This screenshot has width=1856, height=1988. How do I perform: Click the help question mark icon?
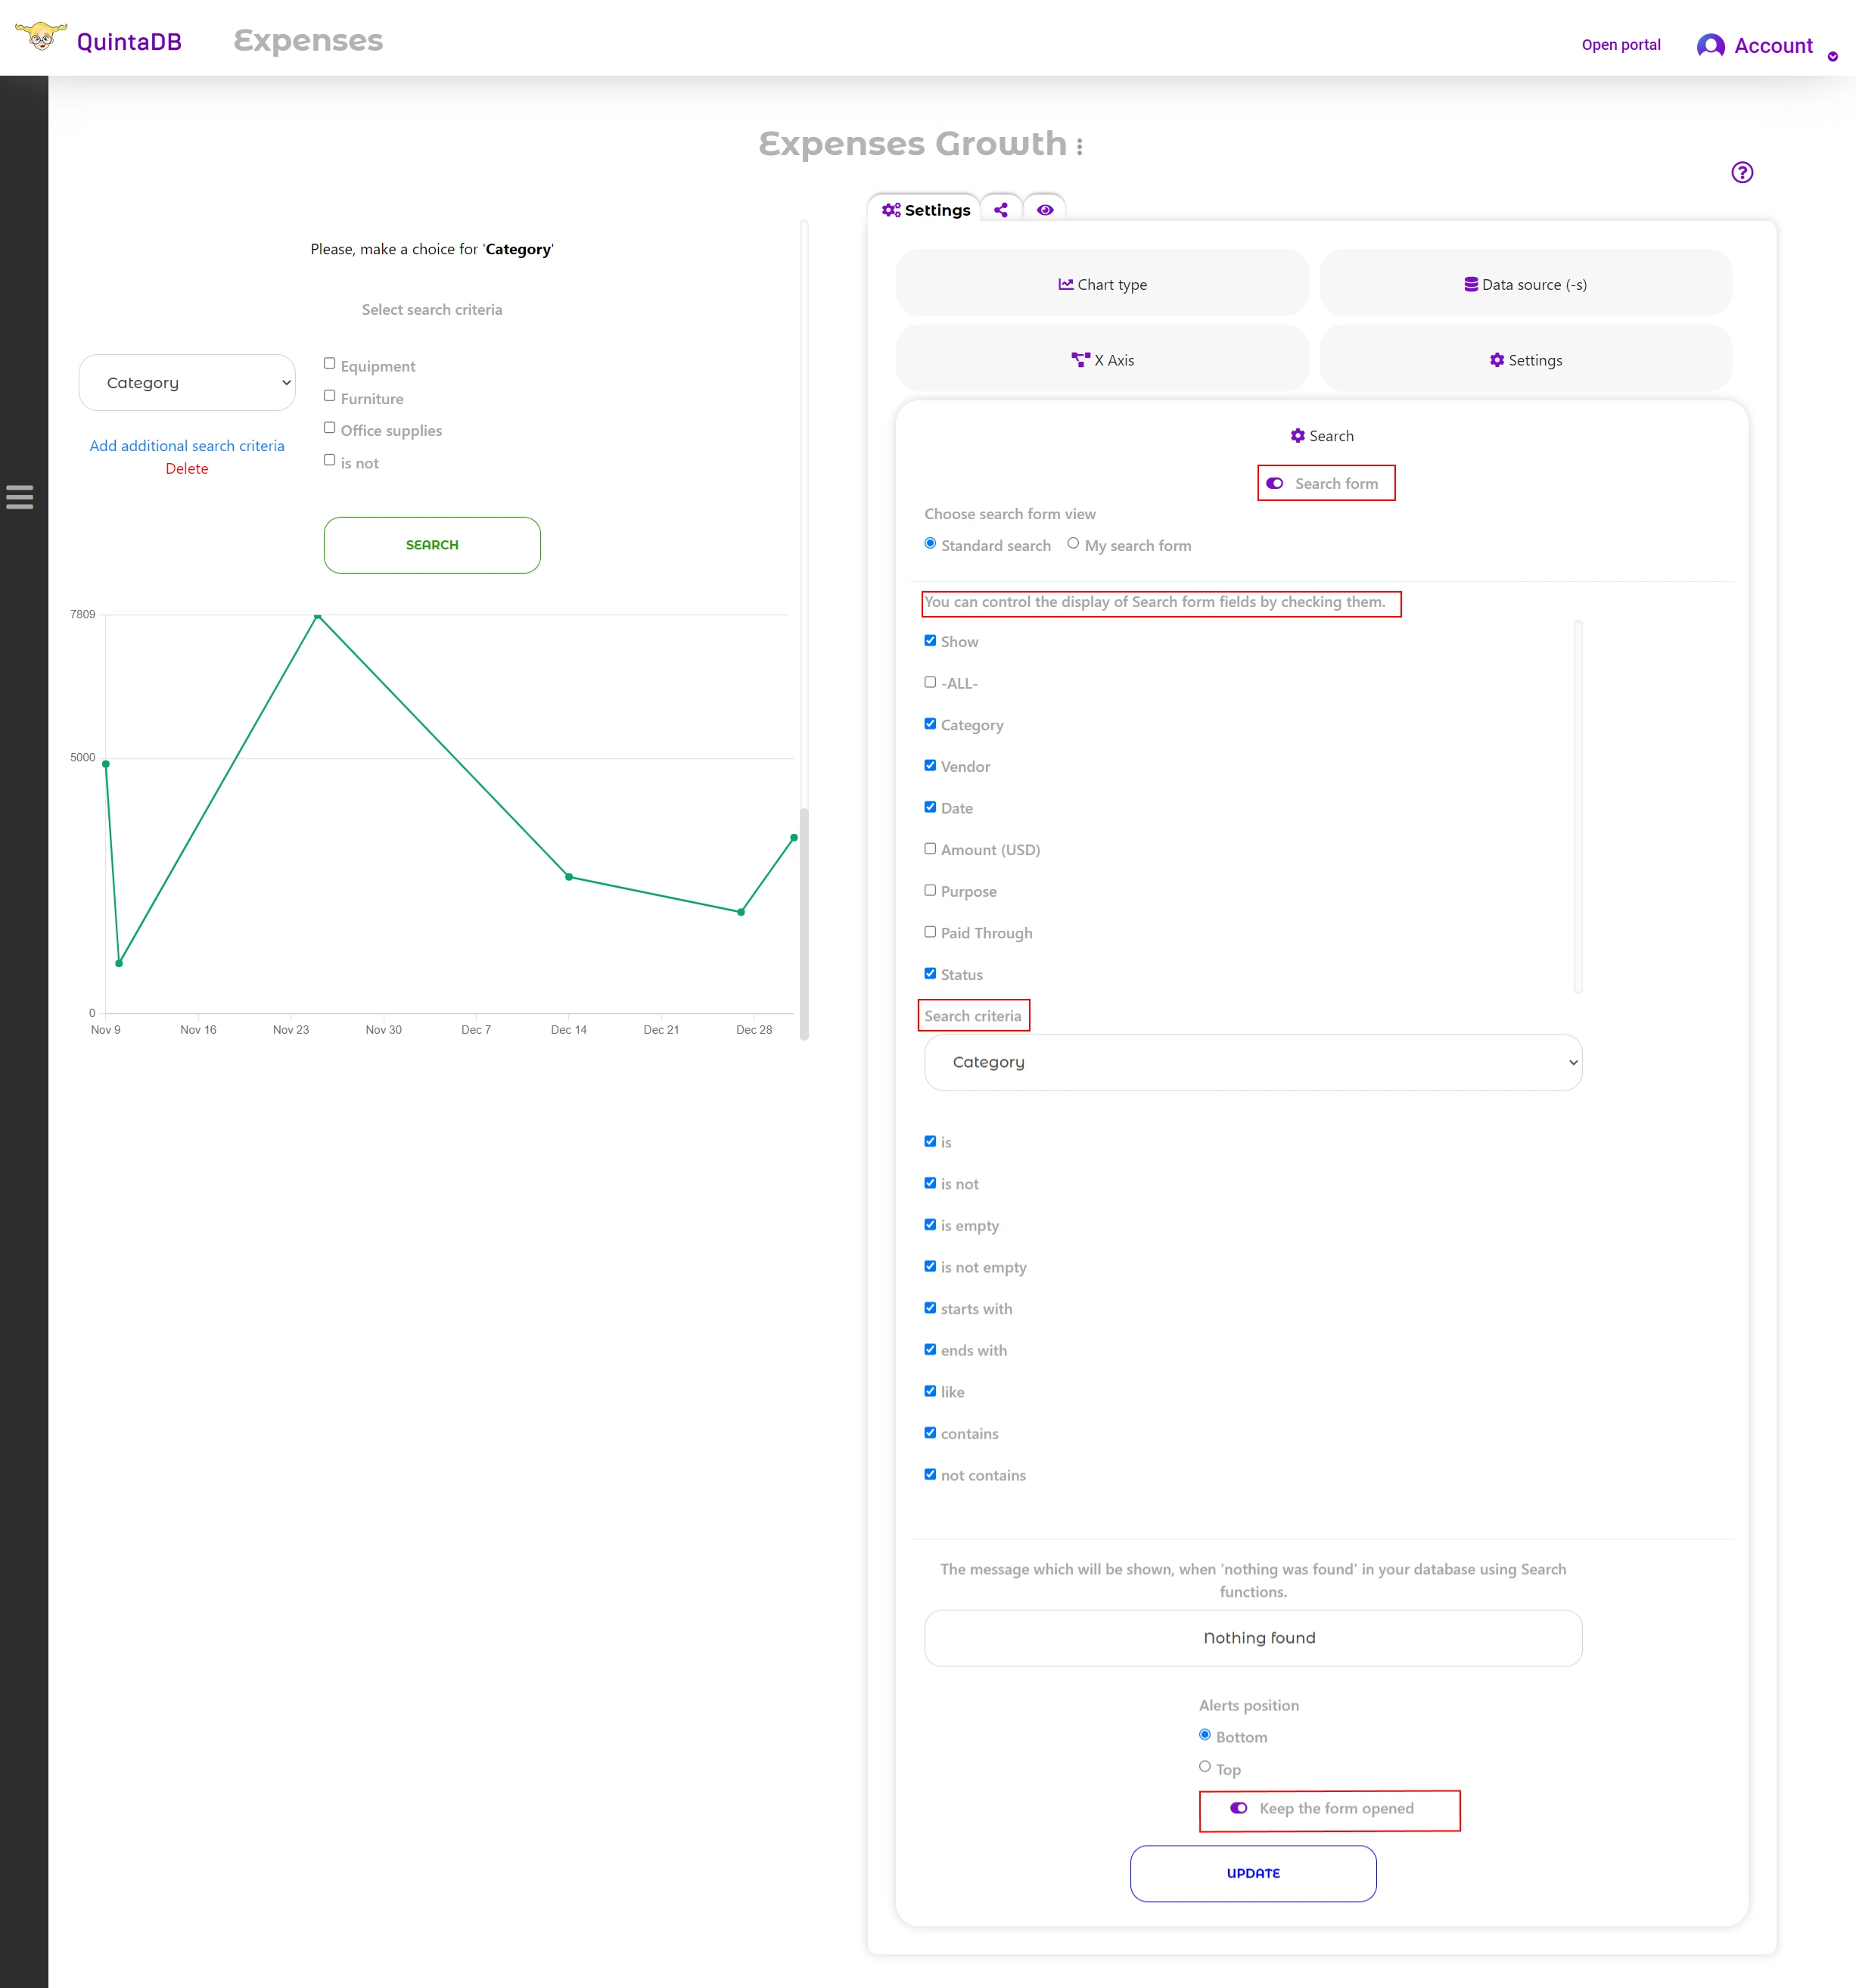1742,172
